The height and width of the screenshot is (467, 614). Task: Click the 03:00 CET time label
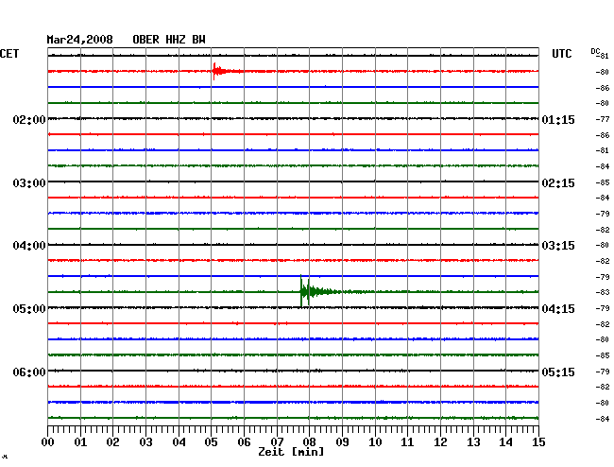pos(29,183)
